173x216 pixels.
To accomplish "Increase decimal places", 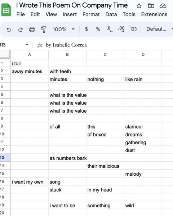I will [x=121, y=29].
